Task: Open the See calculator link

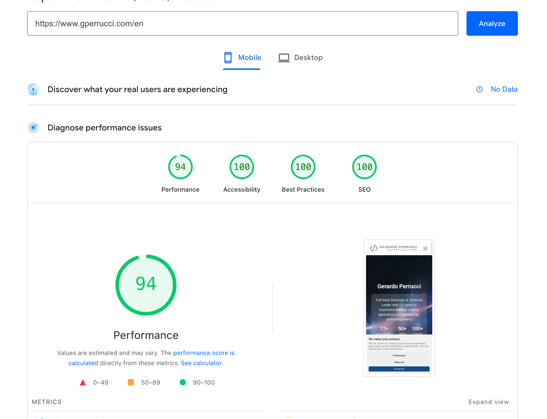Action: click(201, 363)
